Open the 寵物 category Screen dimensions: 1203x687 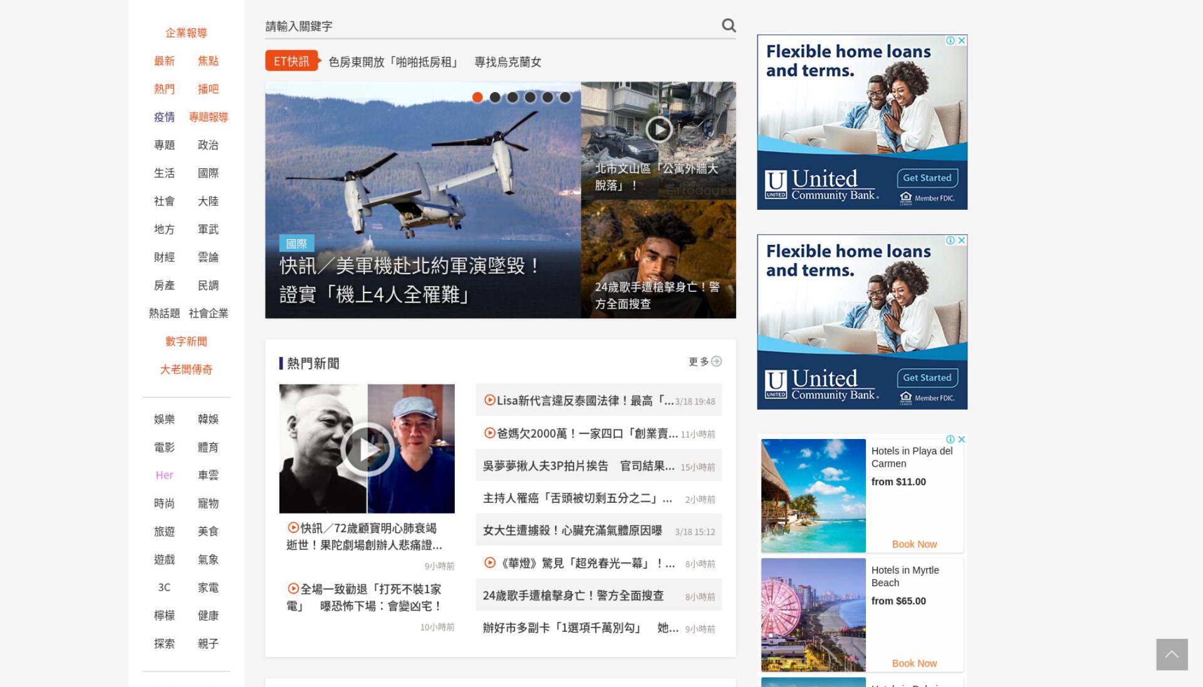coord(208,504)
